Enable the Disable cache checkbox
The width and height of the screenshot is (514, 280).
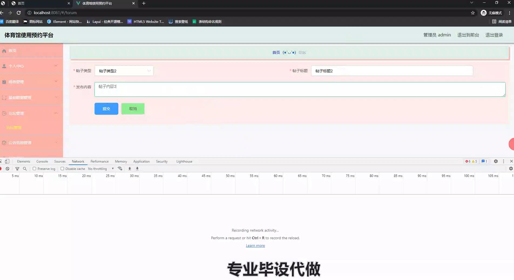pyautogui.click(x=62, y=169)
